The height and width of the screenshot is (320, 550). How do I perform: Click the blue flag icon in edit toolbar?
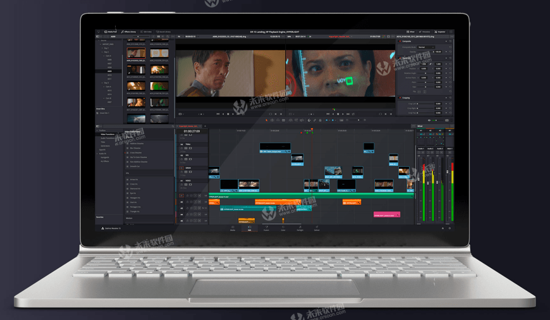point(327,120)
